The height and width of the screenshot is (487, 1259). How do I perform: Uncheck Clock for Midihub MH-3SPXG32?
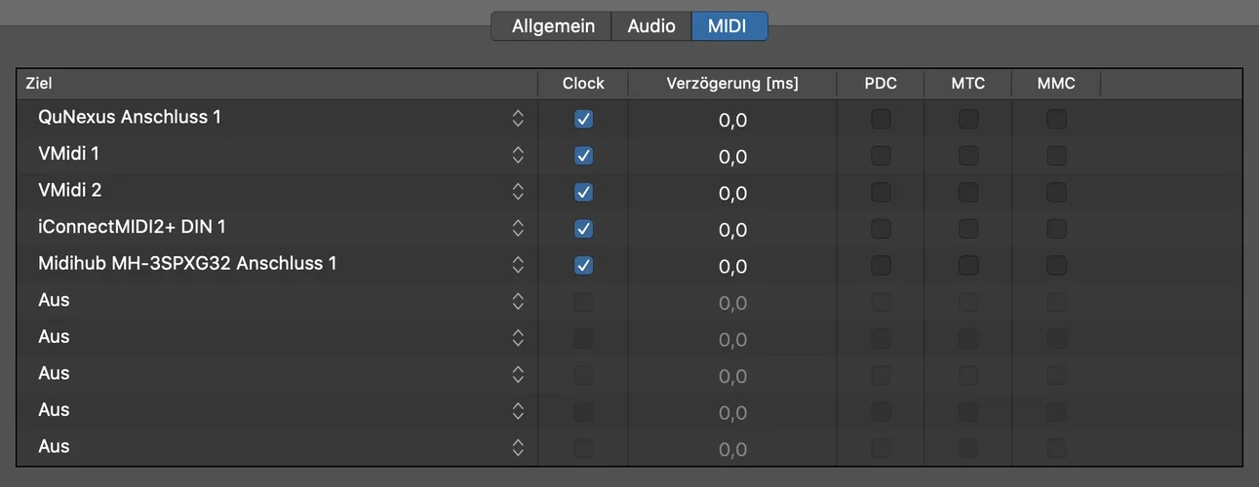[583, 265]
